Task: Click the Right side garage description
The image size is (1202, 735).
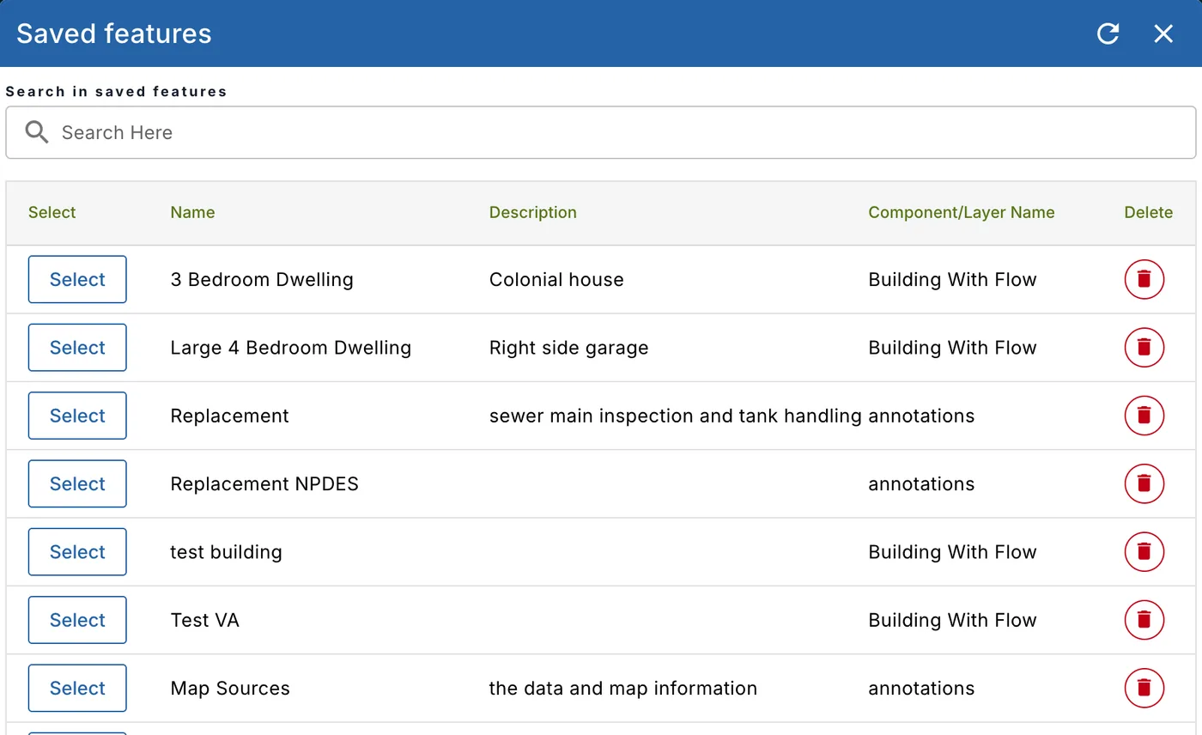Action: (568, 347)
